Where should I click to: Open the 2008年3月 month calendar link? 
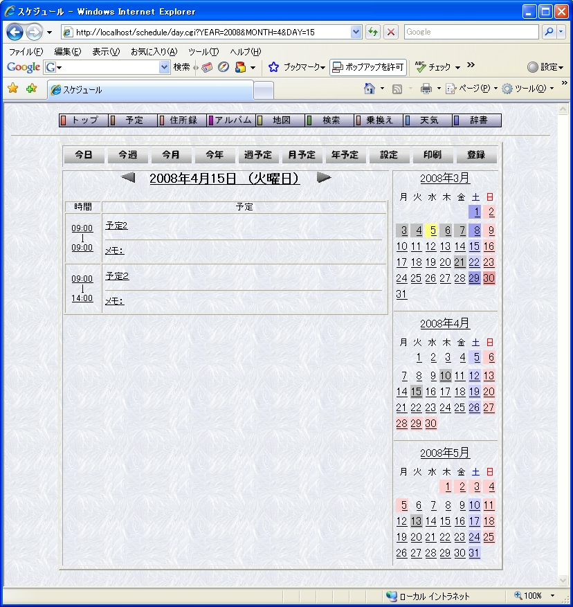pyautogui.click(x=445, y=178)
